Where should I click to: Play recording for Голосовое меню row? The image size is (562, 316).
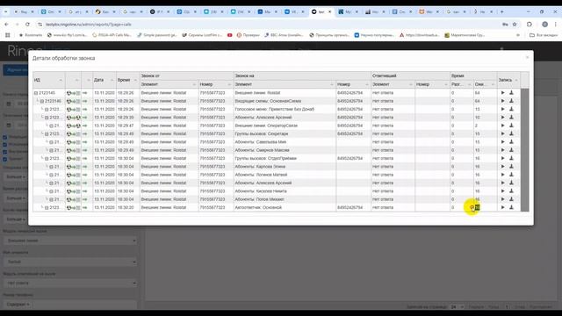click(502, 109)
